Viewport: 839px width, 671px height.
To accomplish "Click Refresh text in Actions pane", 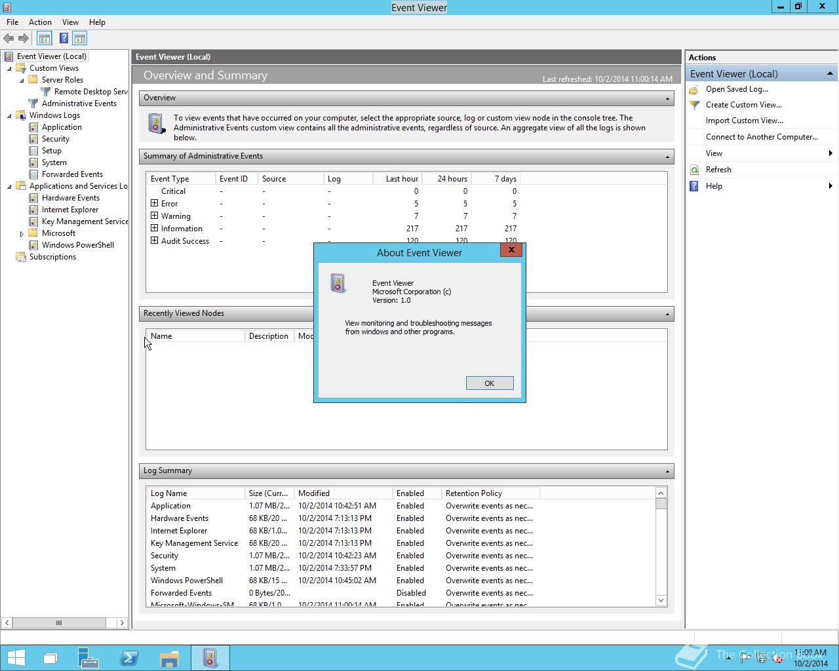I will (718, 170).
